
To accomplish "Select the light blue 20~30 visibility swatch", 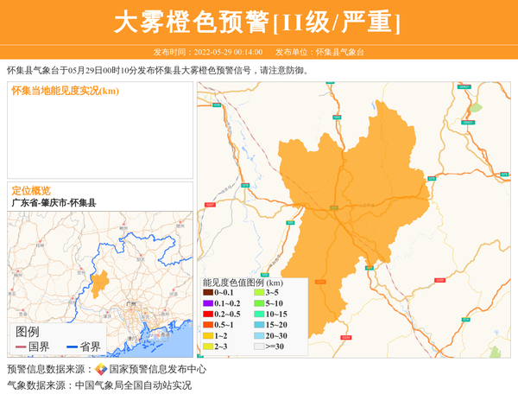I will tap(258, 336).
